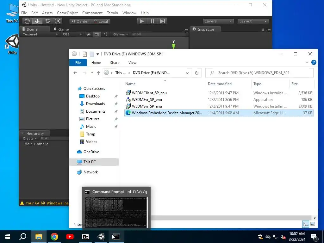This screenshot has height=243, width=324.
Task: Open OneDrive in navigation pane
Action: click(x=91, y=152)
